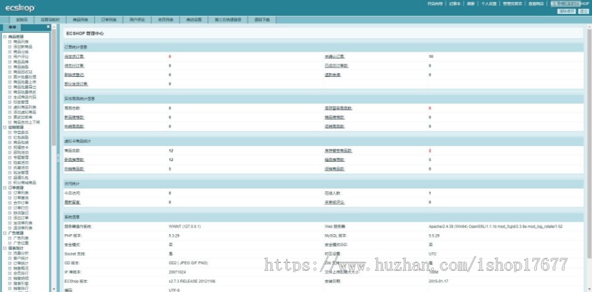The image size is (592, 292).
Task: Click the 未确认订单 statistics link
Action: pos(335,57)
